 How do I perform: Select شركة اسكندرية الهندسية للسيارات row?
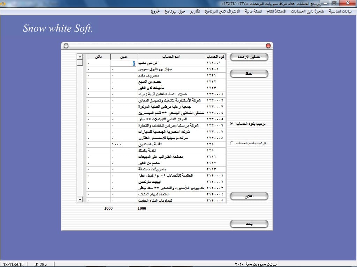(157, 132)
